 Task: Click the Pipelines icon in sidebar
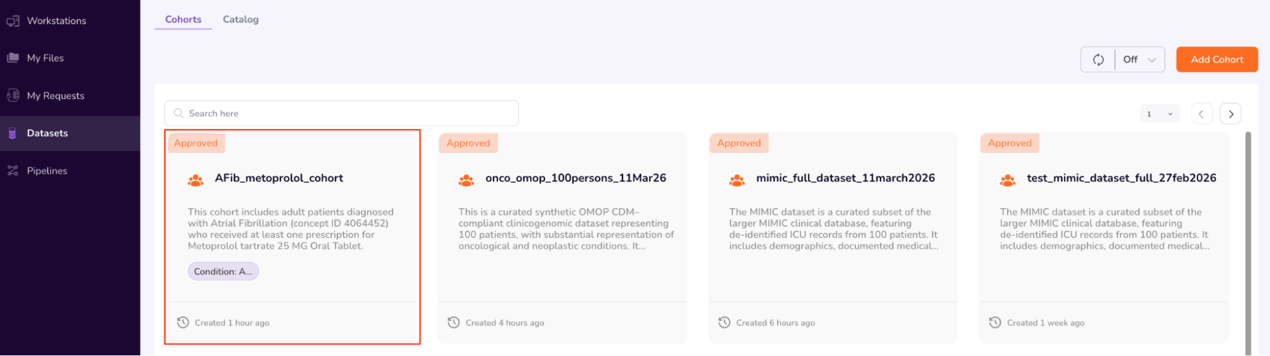coord(13,171)
